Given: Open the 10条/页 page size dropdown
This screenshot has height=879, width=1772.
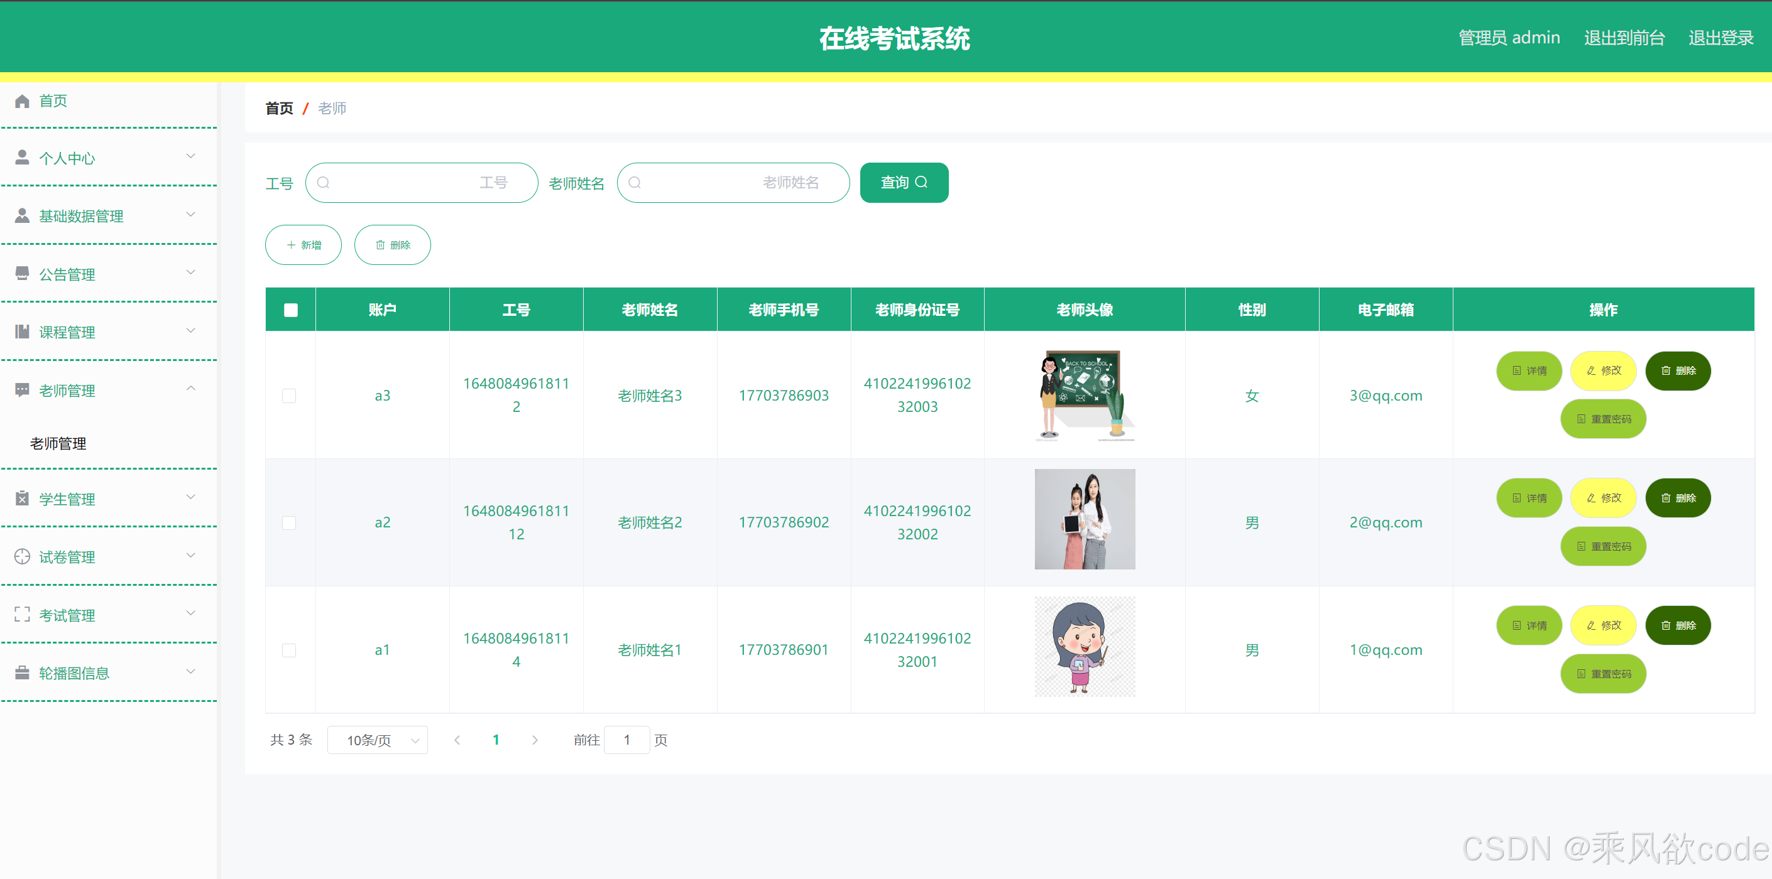Looking at the screenshot, I should coord(378,740).
